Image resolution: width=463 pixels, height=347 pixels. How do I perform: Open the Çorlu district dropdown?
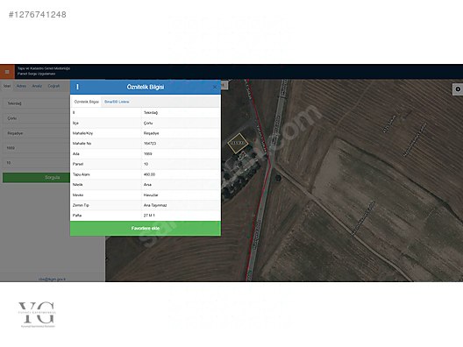coord(36,118)
